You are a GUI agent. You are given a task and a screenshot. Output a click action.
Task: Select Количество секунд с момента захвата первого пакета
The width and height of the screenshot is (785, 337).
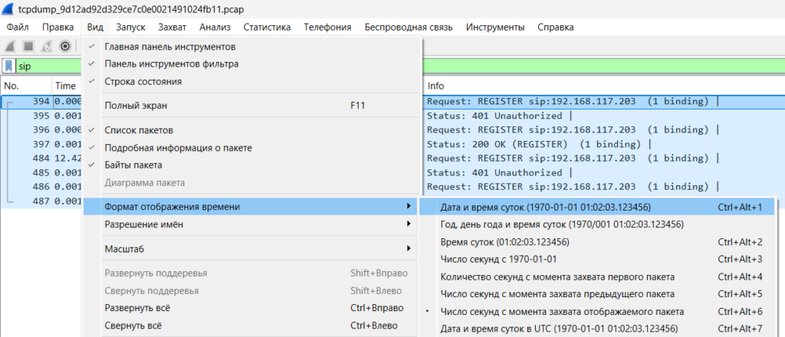596,277
